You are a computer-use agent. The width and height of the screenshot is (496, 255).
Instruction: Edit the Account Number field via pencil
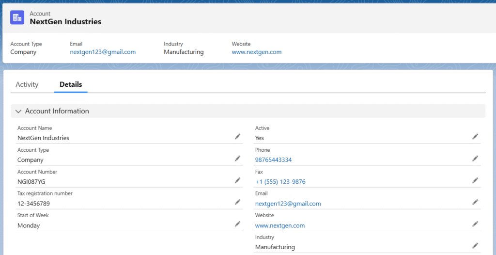pos(237,180)
